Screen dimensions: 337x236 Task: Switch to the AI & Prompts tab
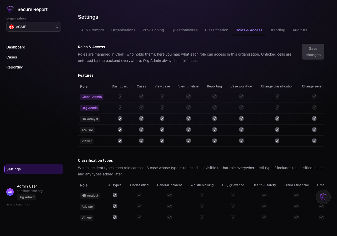tap(92, 30)
